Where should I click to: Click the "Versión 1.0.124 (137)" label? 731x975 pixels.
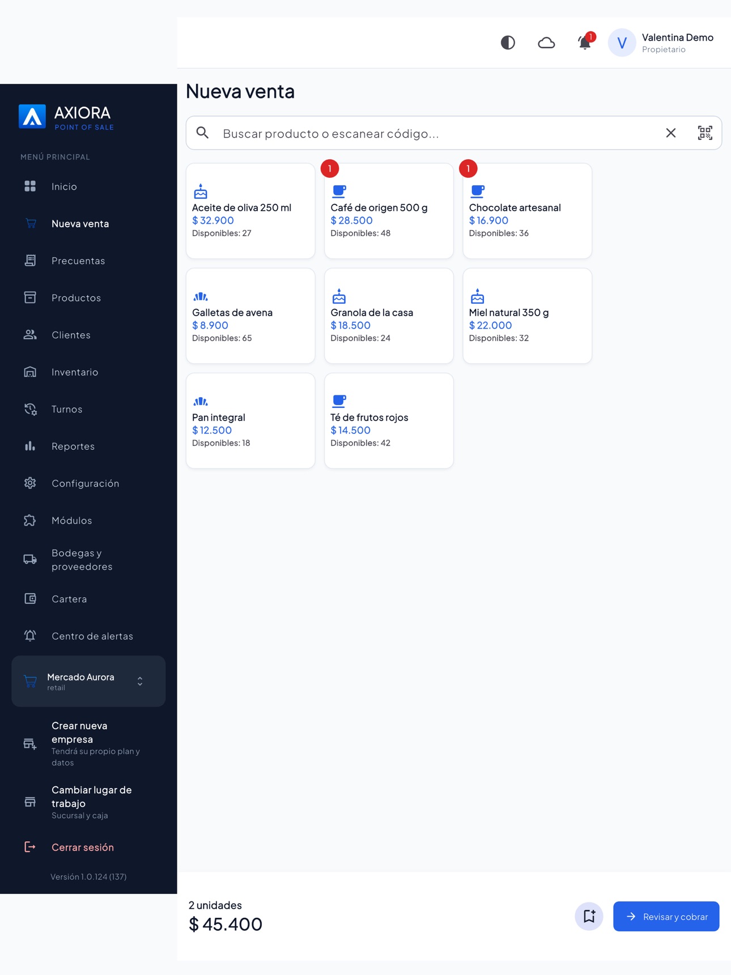[x=88, y=876]
